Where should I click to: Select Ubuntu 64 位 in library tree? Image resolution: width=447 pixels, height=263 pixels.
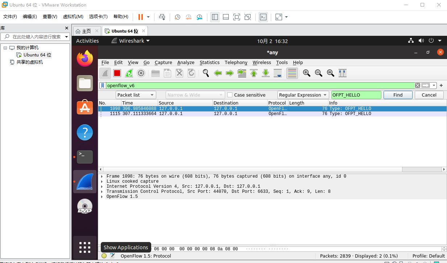click(37, 55)
